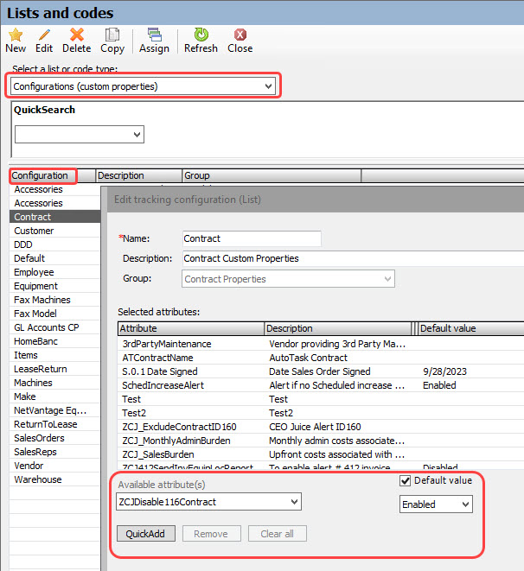Select Fax Model in the configuration list
This screenshot has width=524, height=571.
point(54,314)
